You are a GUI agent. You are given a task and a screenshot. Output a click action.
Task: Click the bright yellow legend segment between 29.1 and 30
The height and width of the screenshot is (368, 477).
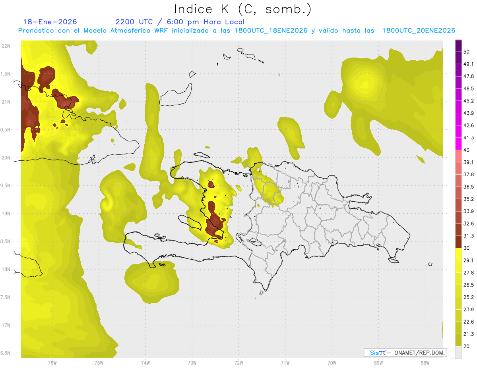point(458,254)
